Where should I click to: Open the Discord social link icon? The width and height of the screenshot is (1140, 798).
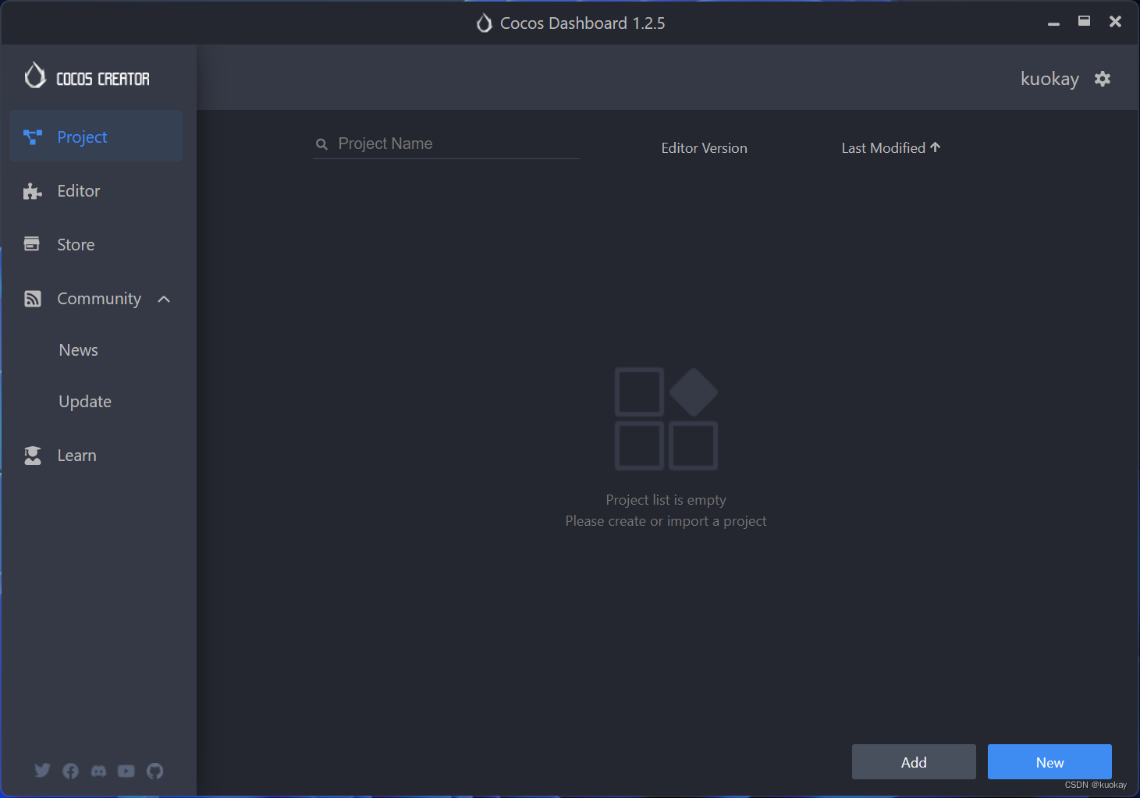point(98,771)
